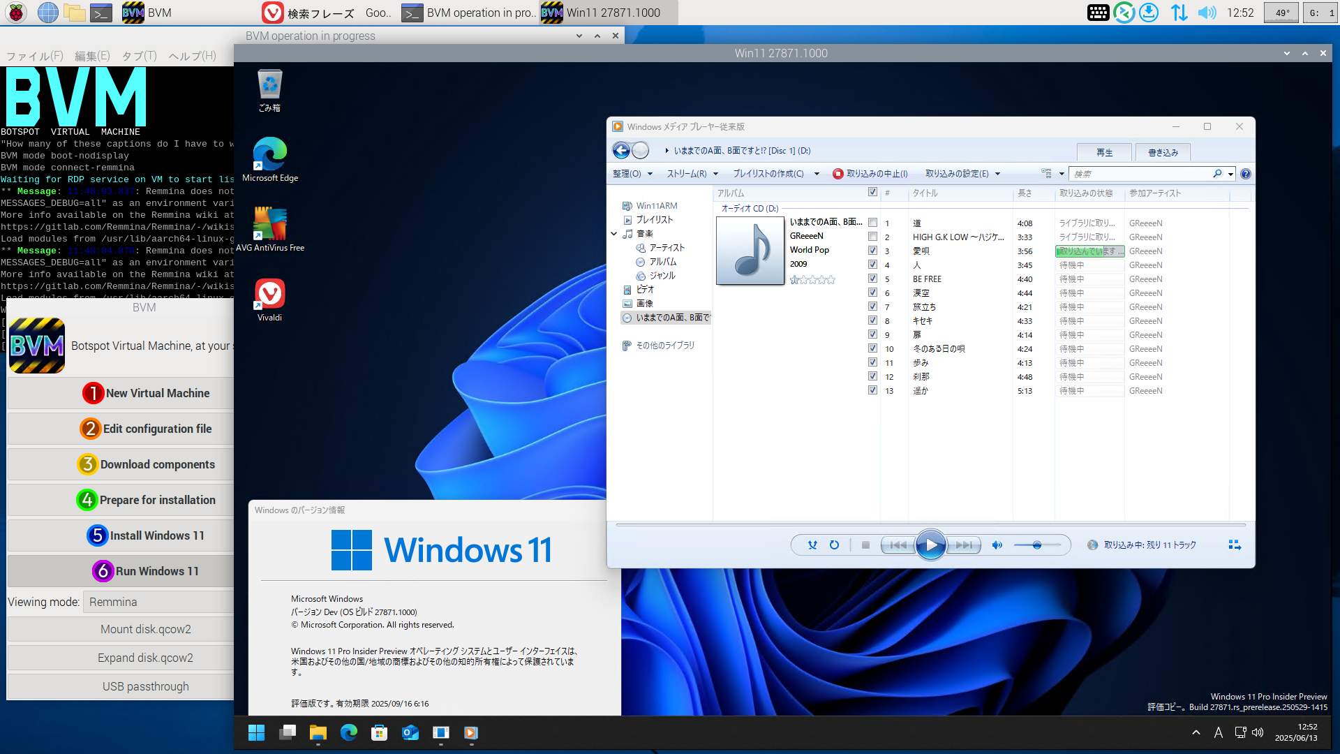Image resolution: width=1340 pixels, height=754 pixels.
Task: Toggle the select-all checkbox in column header
Action: (x=872, y=192)
